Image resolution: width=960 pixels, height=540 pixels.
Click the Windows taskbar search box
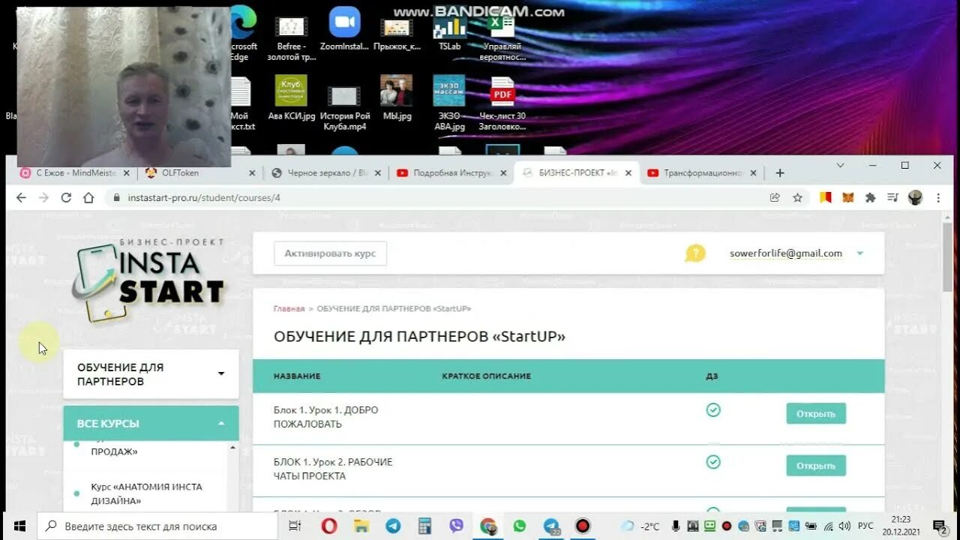coord(157,526)
